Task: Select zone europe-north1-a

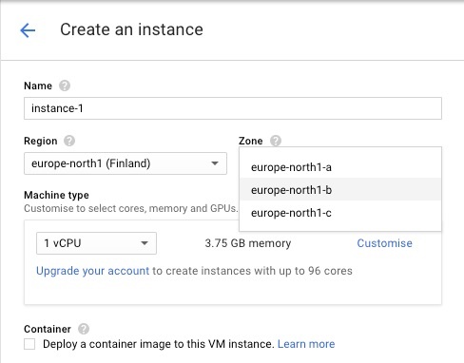Action: [x=340, y=167]
